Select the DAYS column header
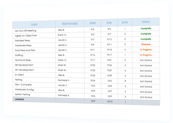Image resolution: width=173 pixels, height=123 pixels. tap(125, 22)
